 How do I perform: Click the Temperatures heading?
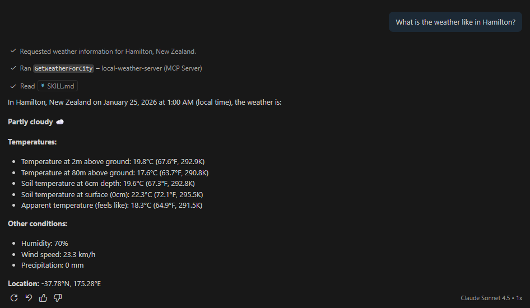[x=32, y=142]
